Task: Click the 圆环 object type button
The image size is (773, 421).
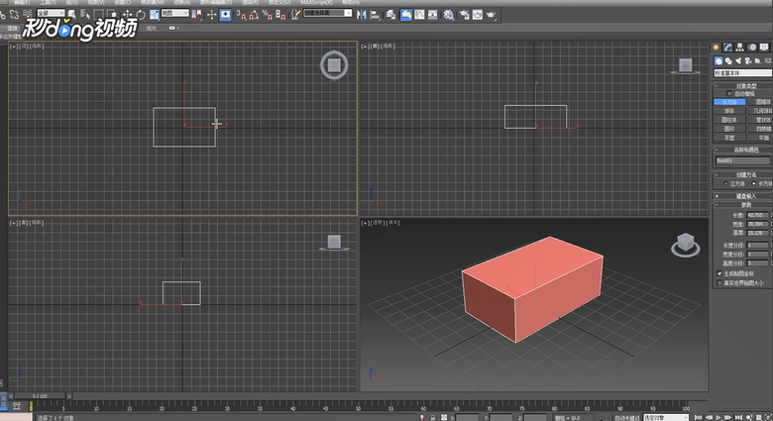Action: pos(729,129)
